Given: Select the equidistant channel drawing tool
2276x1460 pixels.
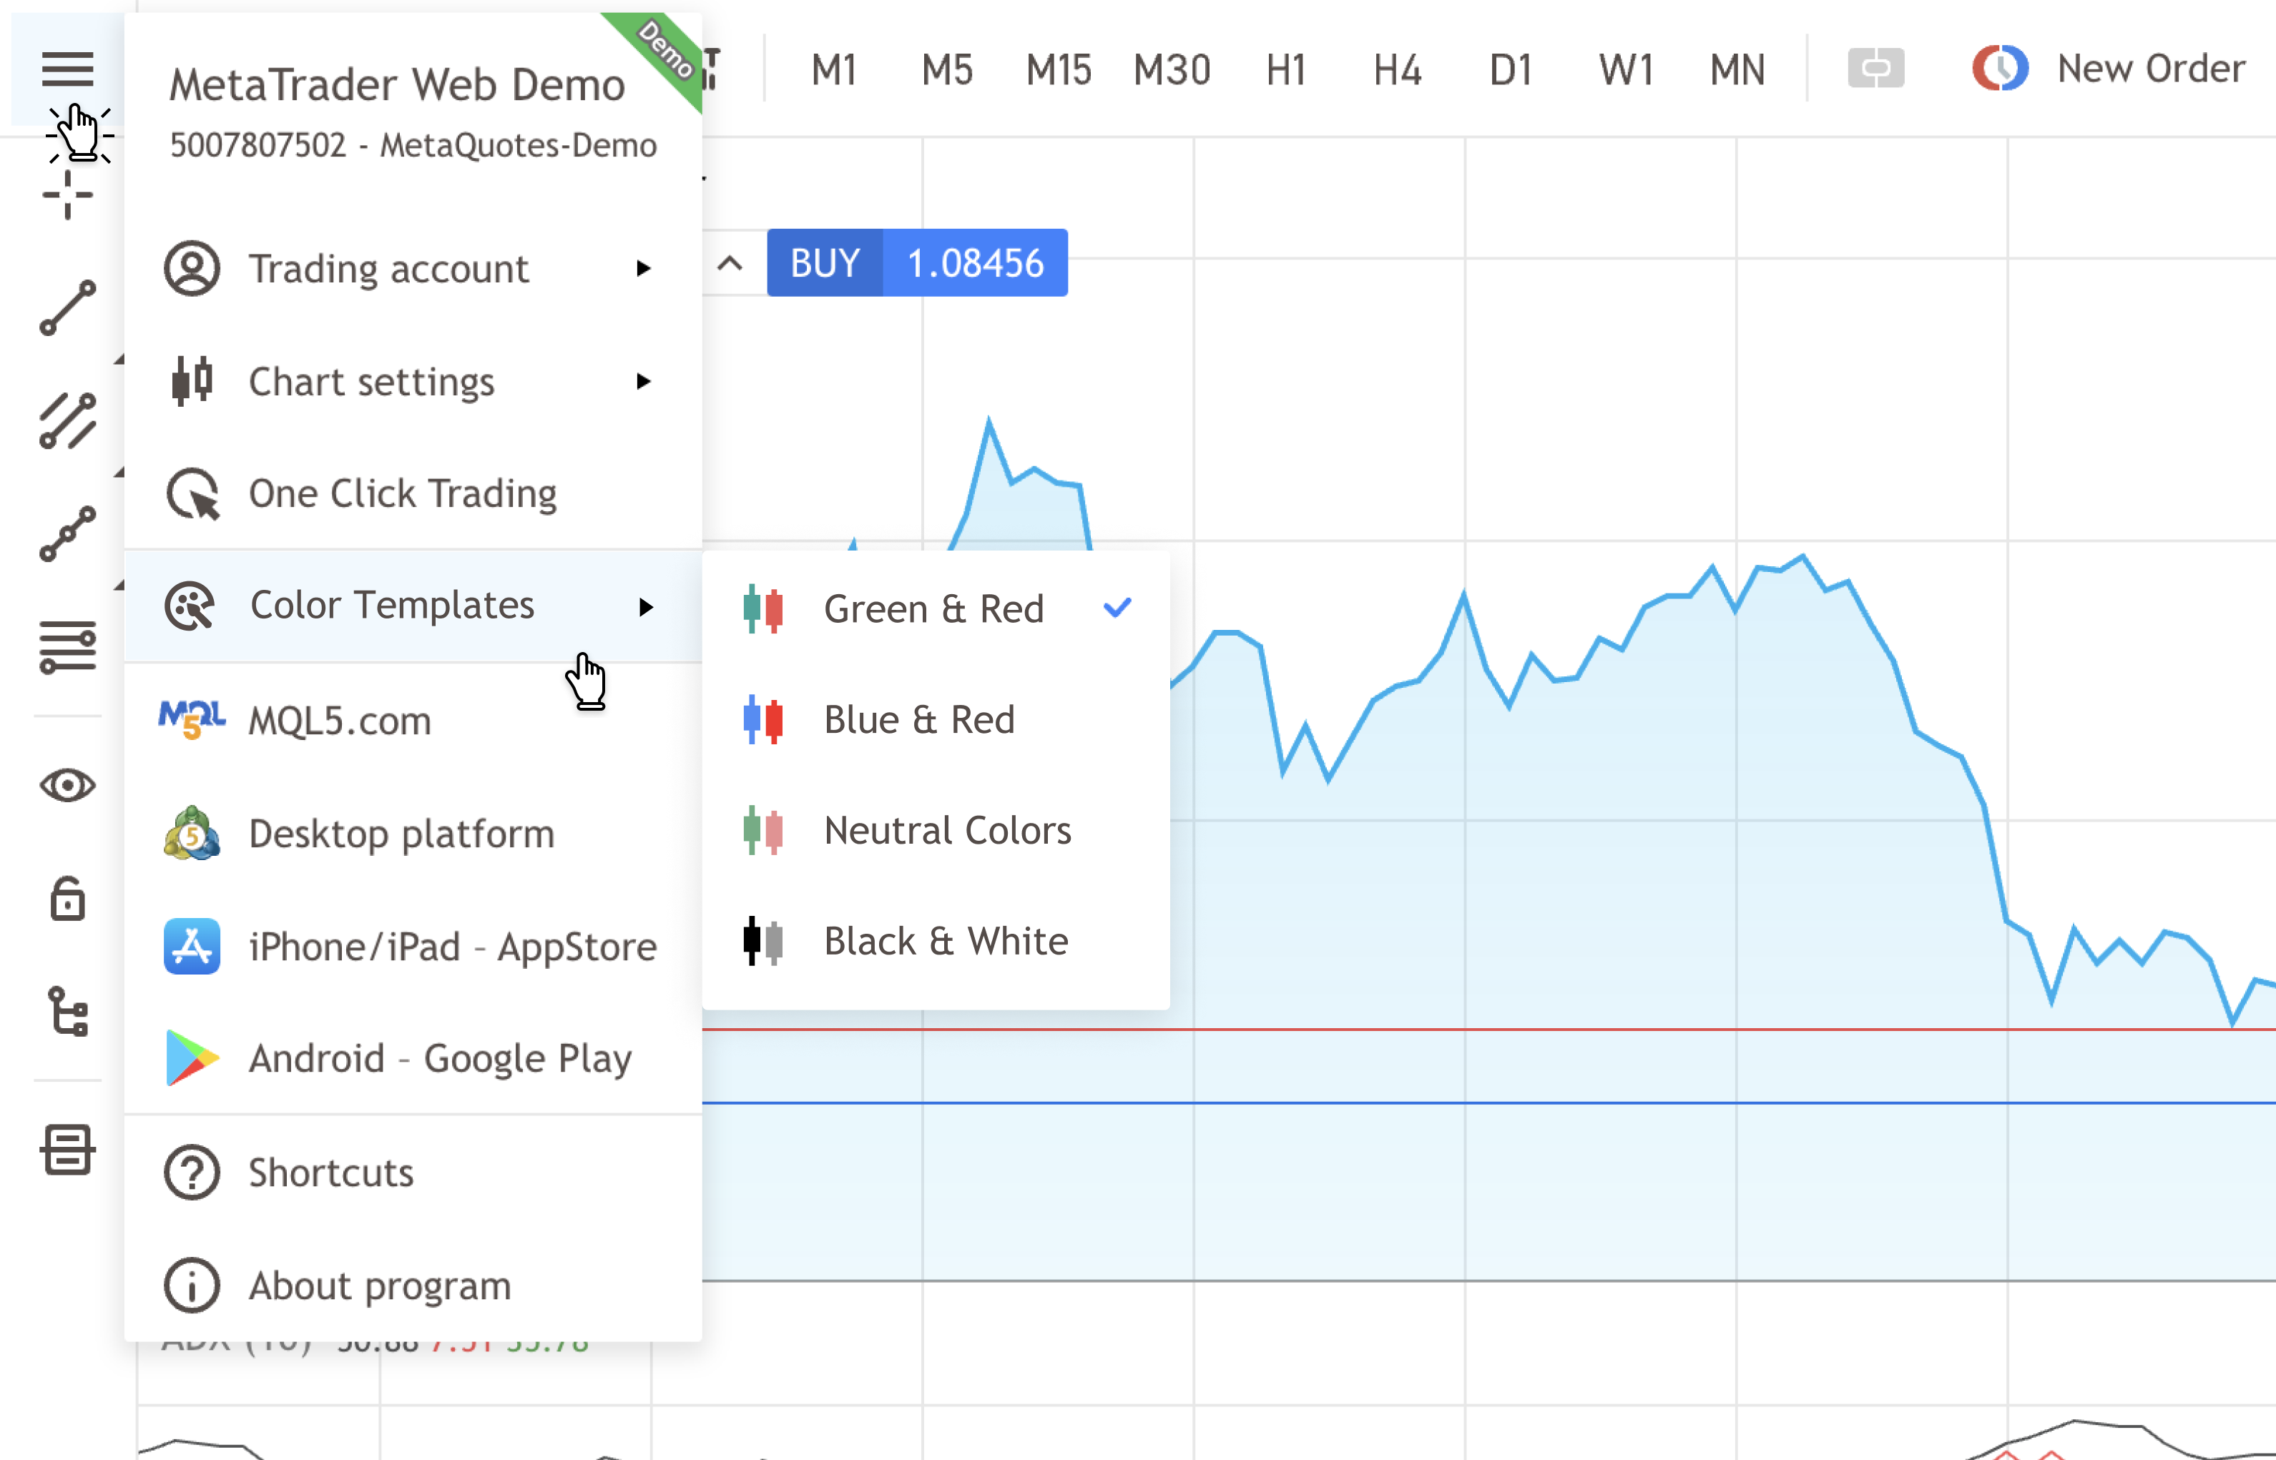Looking at the screenshot, I should click(67, 421).
